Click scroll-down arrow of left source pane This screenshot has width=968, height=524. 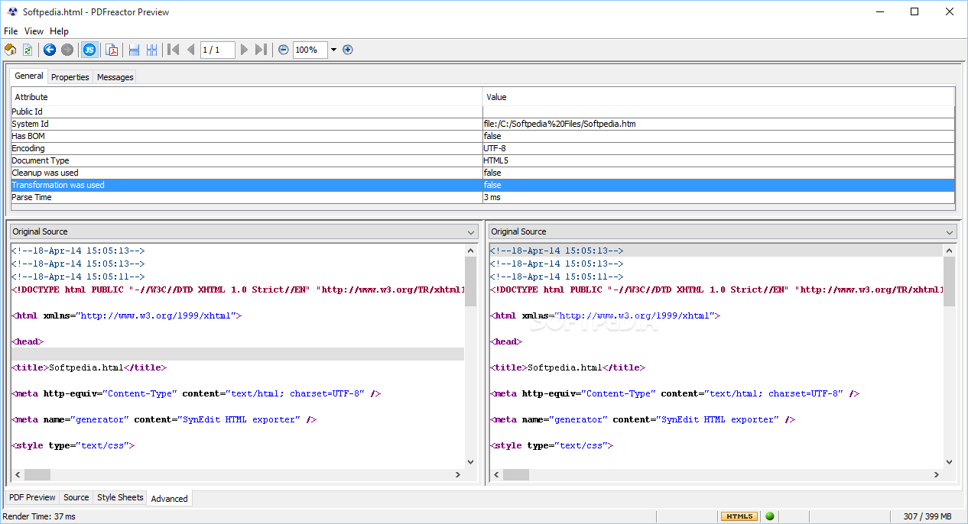coord(471,461)
